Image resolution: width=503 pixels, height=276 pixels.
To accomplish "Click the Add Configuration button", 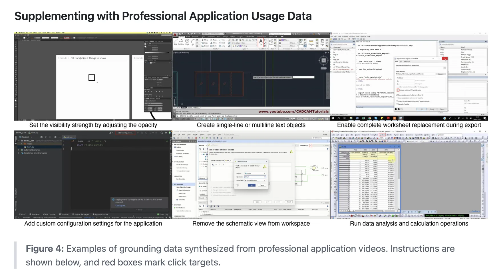I will (125, 133).
